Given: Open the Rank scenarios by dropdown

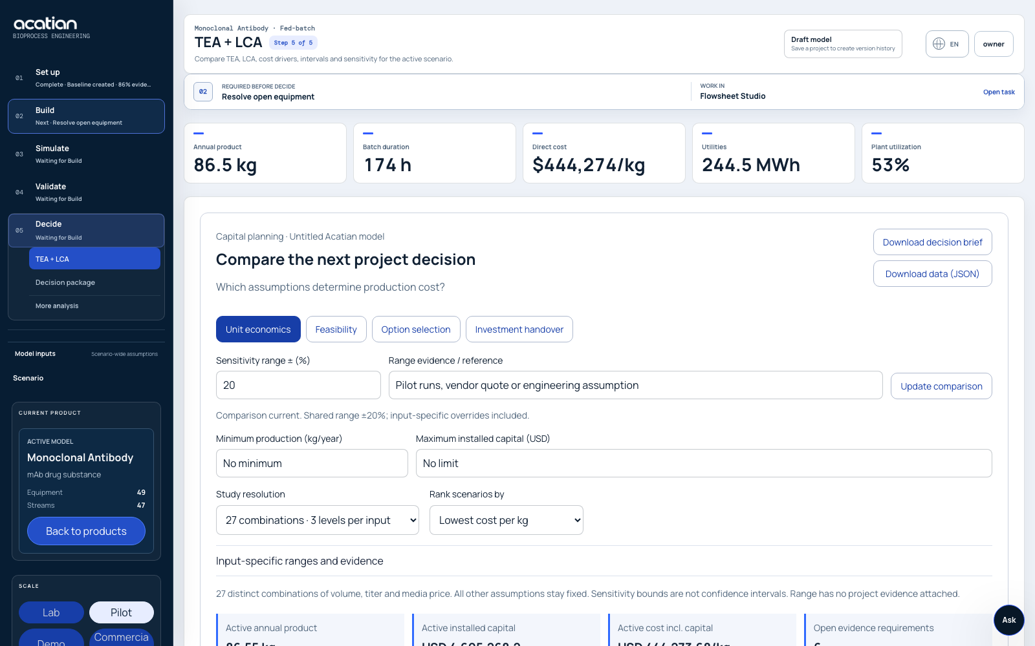Looking at the screenshot, I should point(507,520).
